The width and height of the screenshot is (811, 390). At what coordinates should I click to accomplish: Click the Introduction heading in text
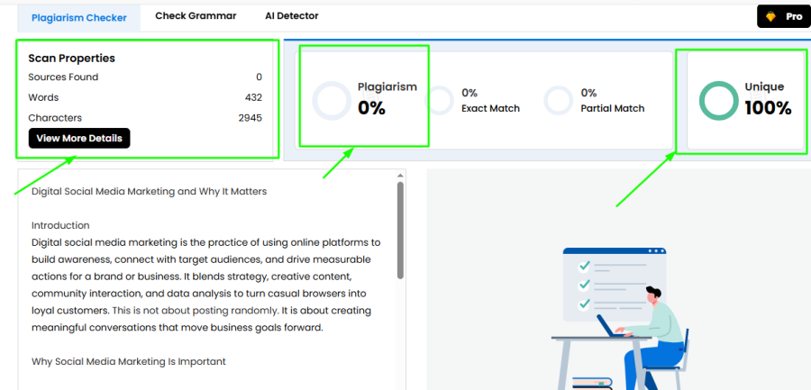[x=60, y=225]
